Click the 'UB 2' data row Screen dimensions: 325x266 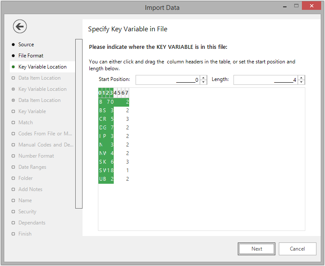[114, 179]
